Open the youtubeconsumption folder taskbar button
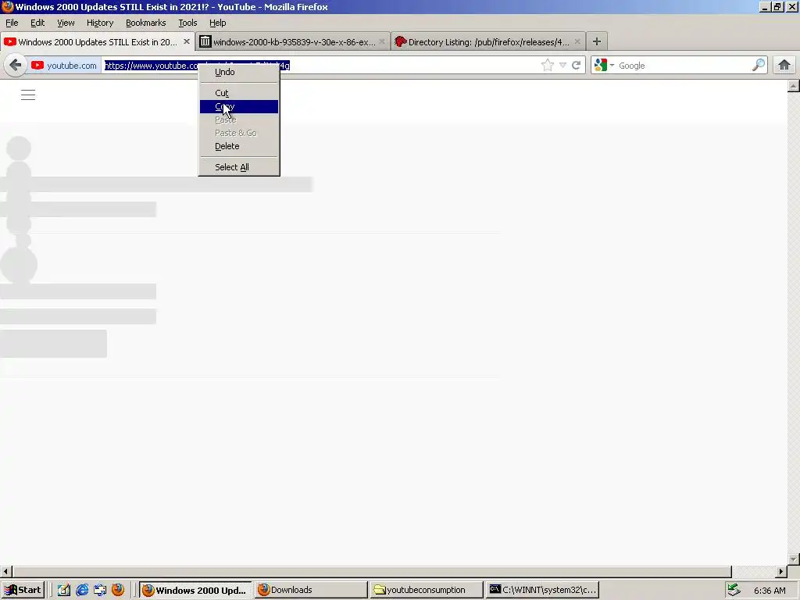The width and height of the screenshot is (800, 600). (x=426, y=590)
